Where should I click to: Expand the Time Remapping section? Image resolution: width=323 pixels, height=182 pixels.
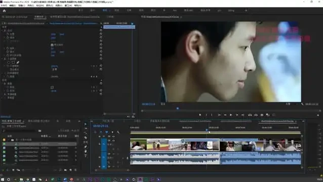(x=3, y=73)
